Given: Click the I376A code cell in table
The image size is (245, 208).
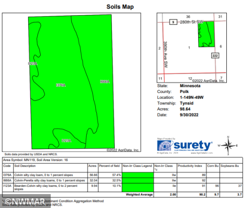Looking at the screenshot, I should coord(7,175).
